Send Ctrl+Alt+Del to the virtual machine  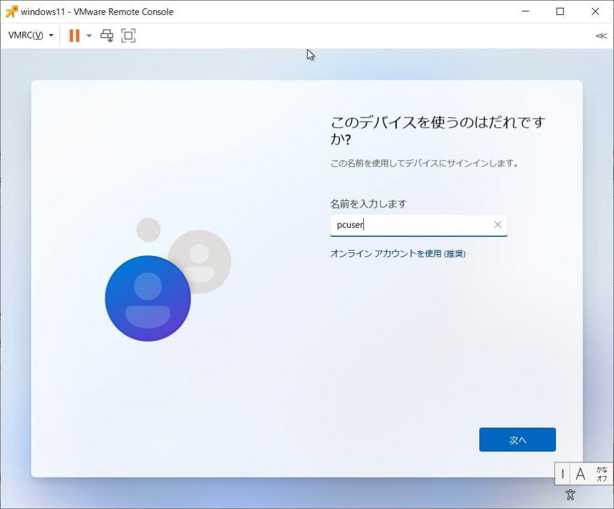(107, 35)
